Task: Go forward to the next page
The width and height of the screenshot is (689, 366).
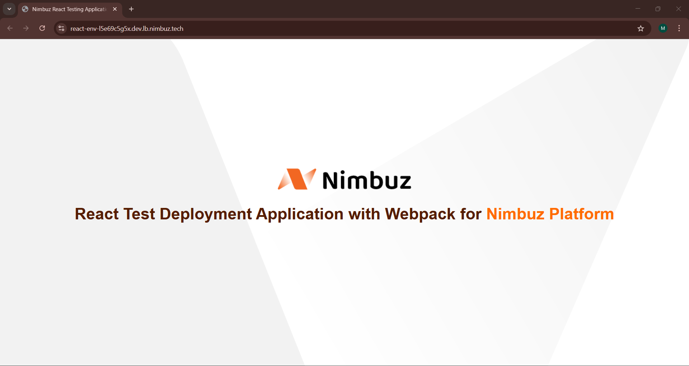Action: pyautogui.click(x=26, y=28)
